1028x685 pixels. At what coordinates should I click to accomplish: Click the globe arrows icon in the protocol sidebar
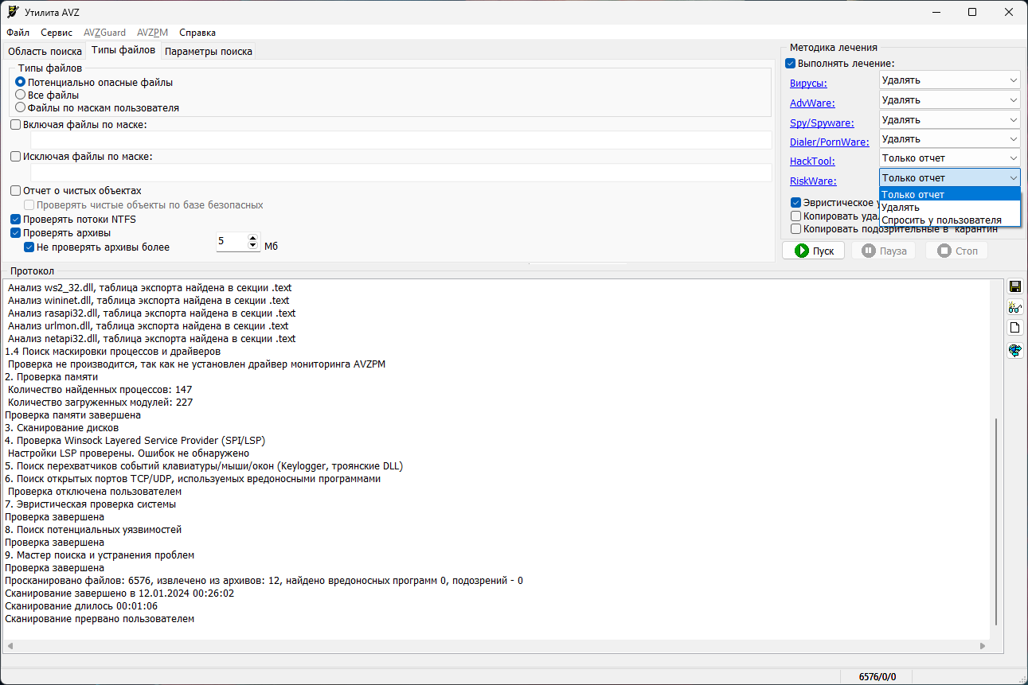(1014, 350)
